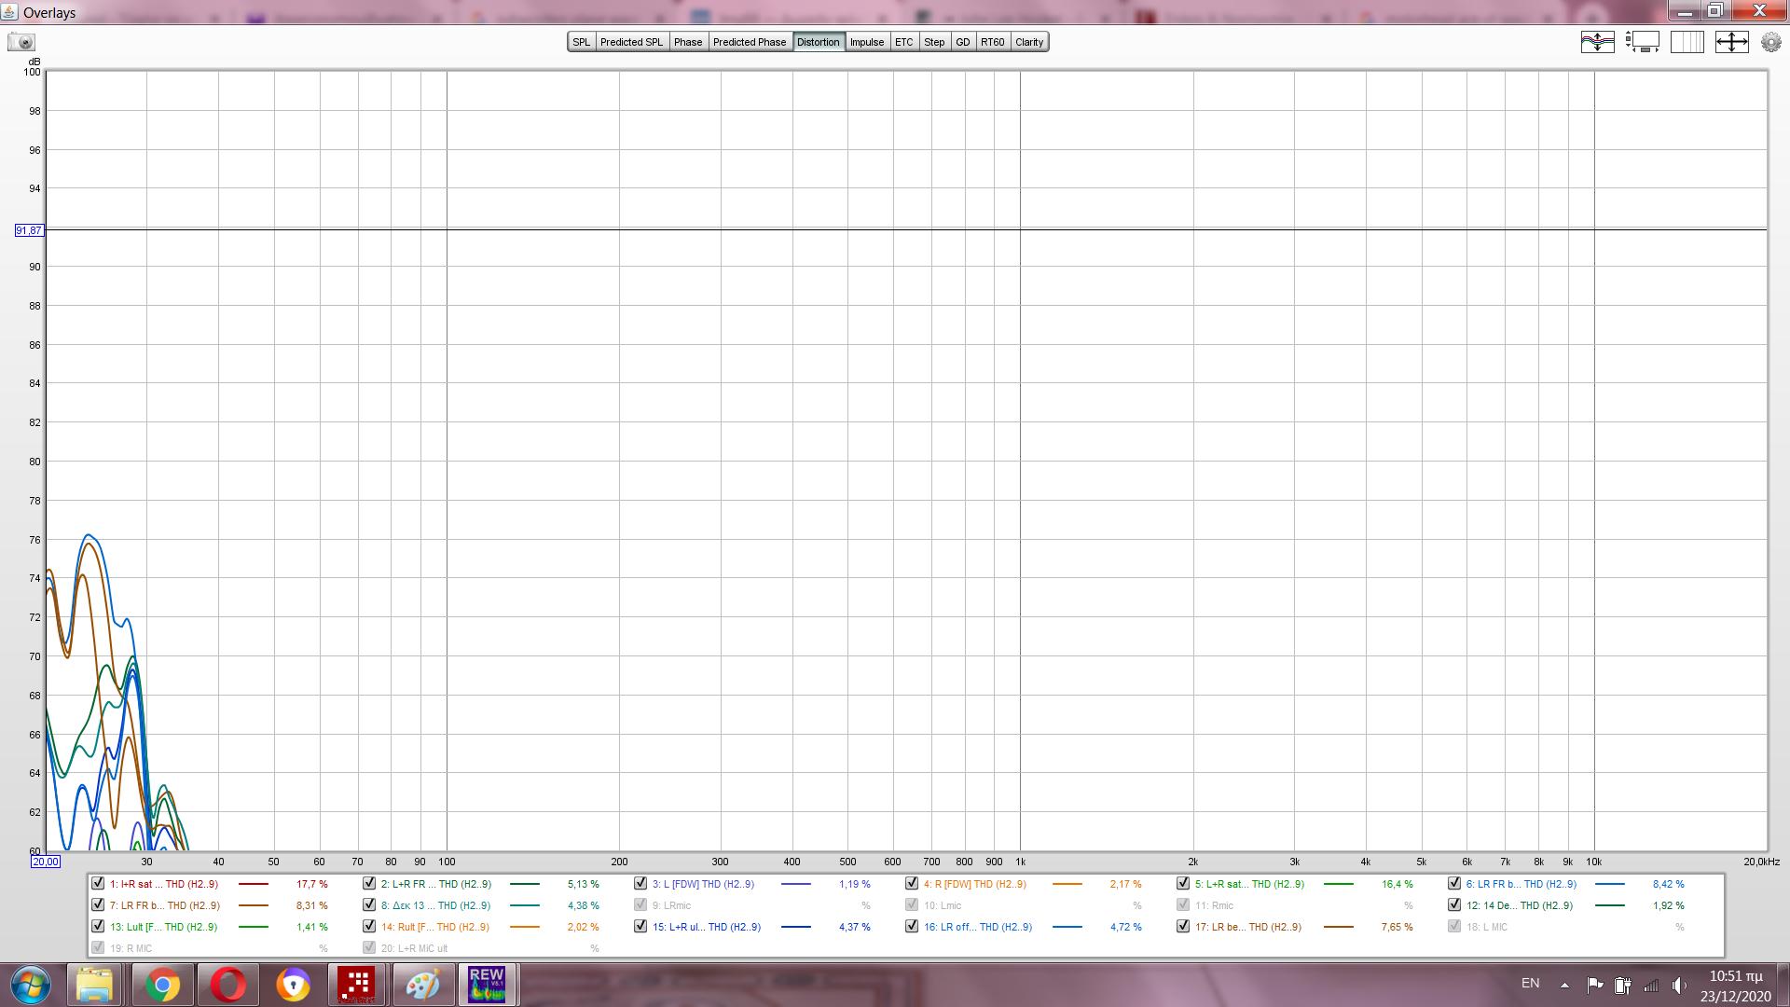The image size is (1790, 1007).
Task: Show hidden system tray icons arrow
Action: tap(1564, 985)
